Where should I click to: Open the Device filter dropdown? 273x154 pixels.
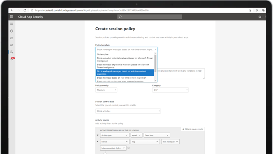115,142
